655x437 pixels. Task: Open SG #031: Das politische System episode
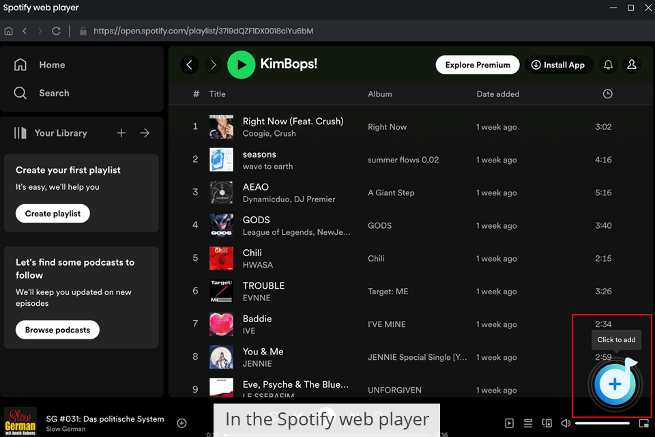tap(105, 419)
